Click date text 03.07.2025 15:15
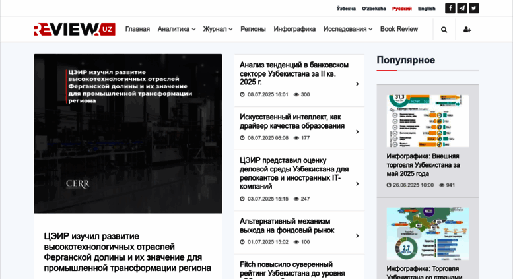The height and width of the screenshot is (279, 513). click(x=267, y=199)
